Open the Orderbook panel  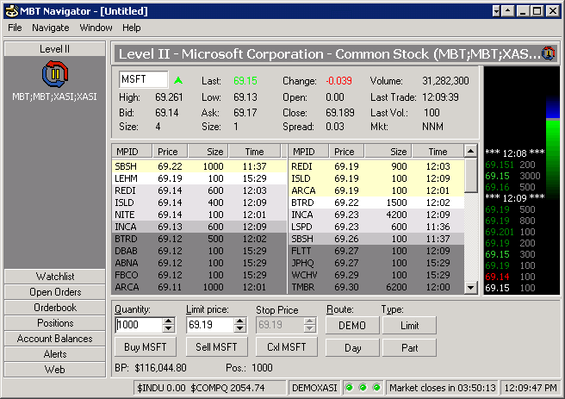(x=55, y=308)
